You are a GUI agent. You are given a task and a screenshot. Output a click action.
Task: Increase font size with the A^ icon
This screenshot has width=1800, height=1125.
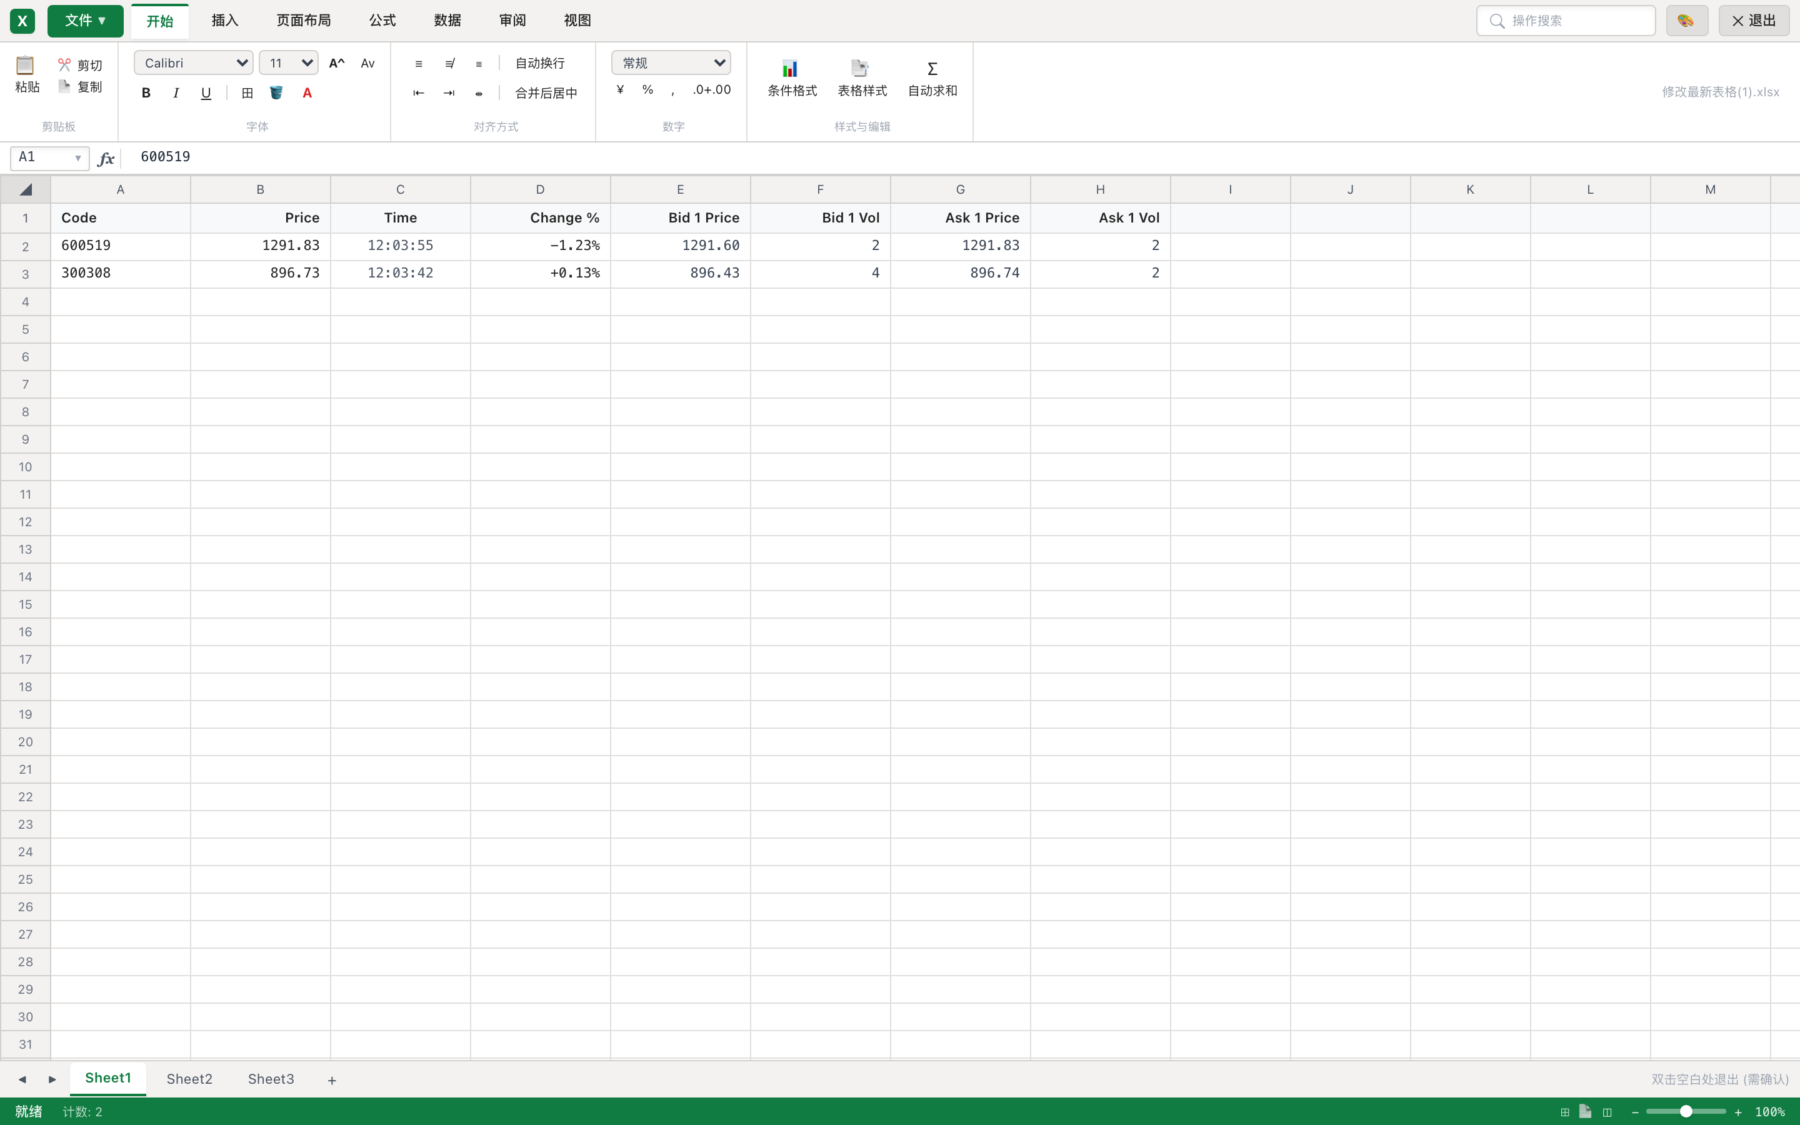pyautogui.click(x=337, y=63)
